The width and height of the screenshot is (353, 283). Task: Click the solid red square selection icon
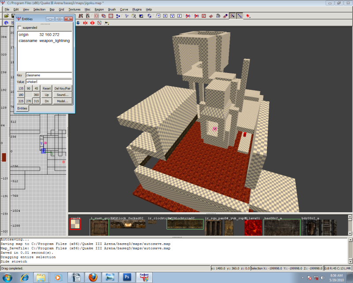111,16
